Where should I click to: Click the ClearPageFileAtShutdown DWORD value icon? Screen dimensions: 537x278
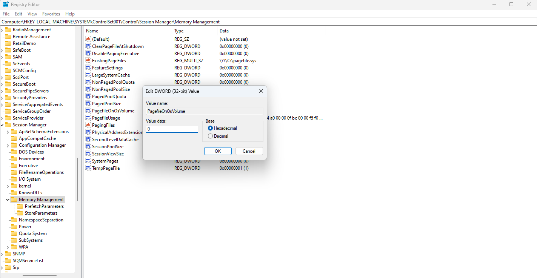(x=88, y=46)
